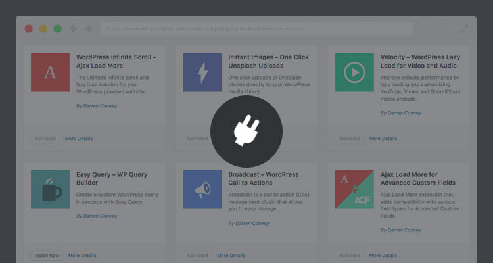Open More Details for Easy Query
Viewport: 493px width, 263px height.
(x=82, y=256)
